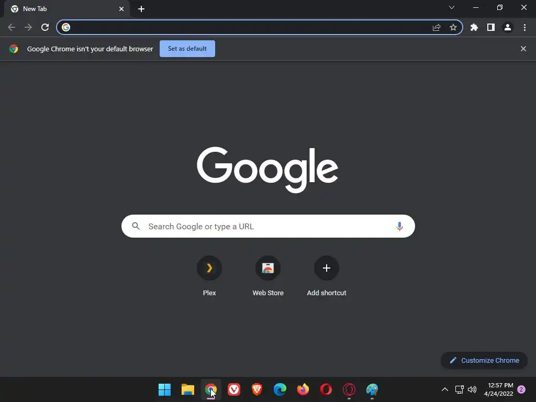Click the Search Google or type a URL box
The width and height of the screenshot is (536, 402).
(268, 226)
